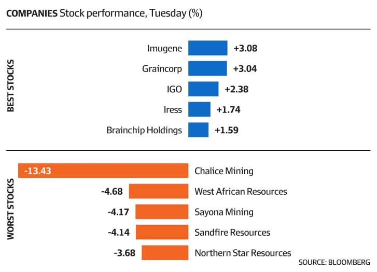Click the Brainchip Holdings bar

[199, 130]
